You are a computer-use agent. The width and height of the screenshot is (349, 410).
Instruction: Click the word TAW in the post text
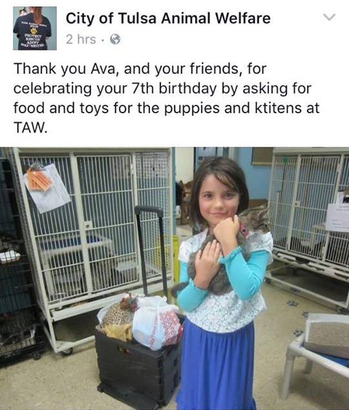tap(30, 127)
